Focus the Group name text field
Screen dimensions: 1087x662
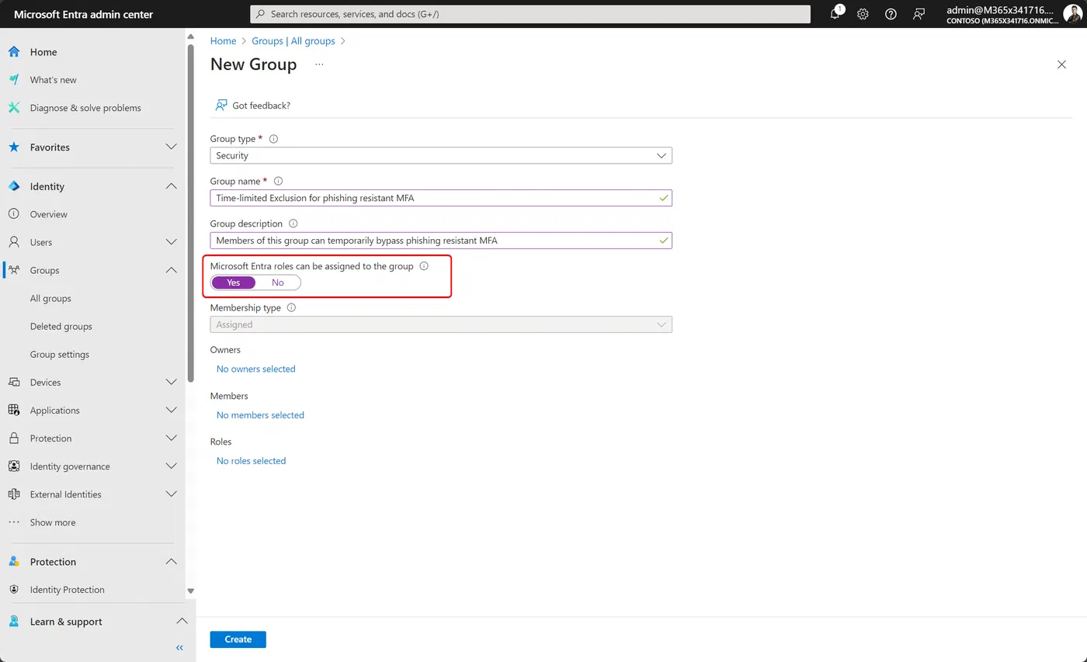[441, 198]
